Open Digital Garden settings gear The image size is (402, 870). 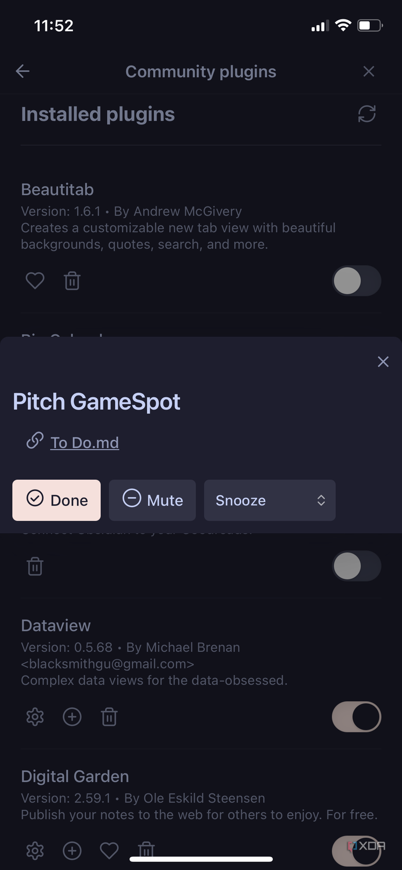coord(35,850)
